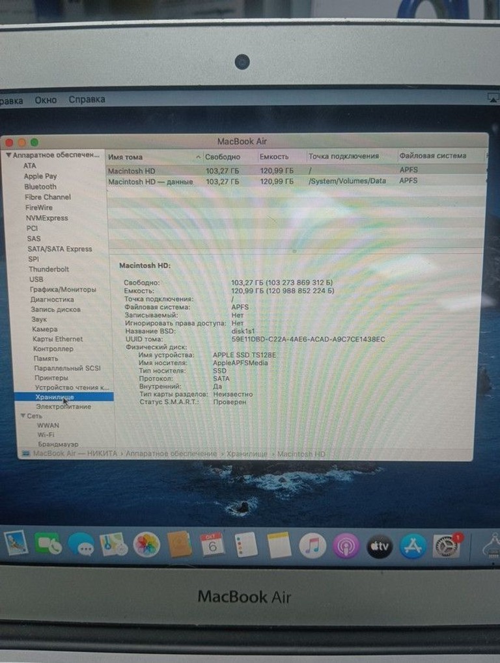The image size is (500, 663).
Task: Click Хранилище in the bottom path bar
Action: (x=247, y=453)
